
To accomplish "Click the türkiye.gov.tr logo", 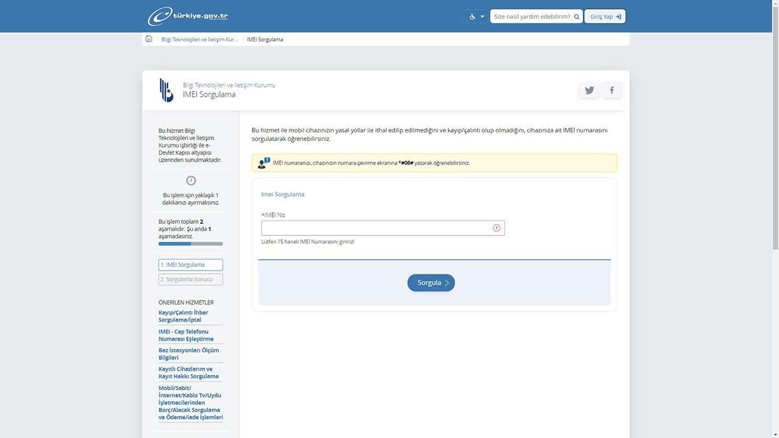I will click(188, 16).
